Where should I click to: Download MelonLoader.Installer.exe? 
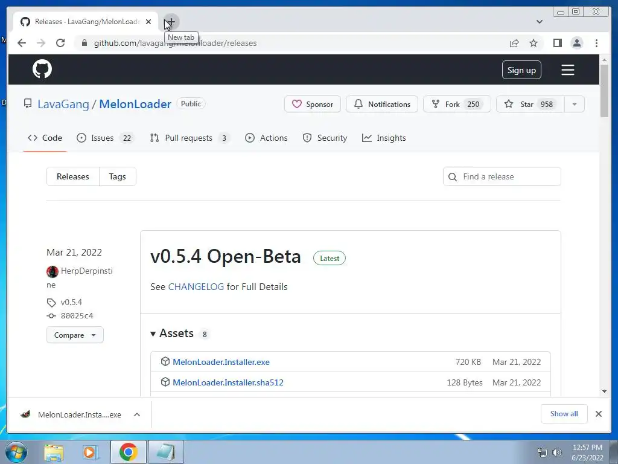point(221,362)
